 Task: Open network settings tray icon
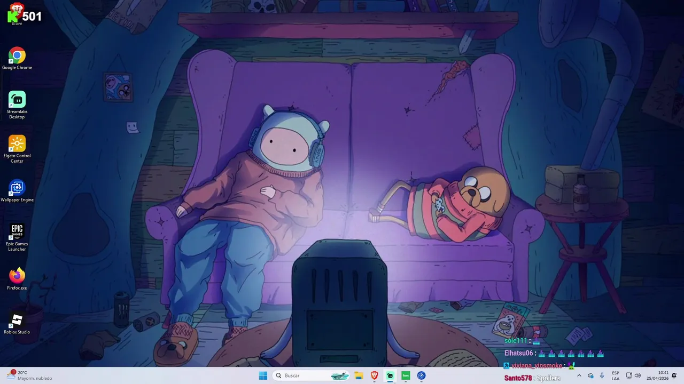click(629, 375)
